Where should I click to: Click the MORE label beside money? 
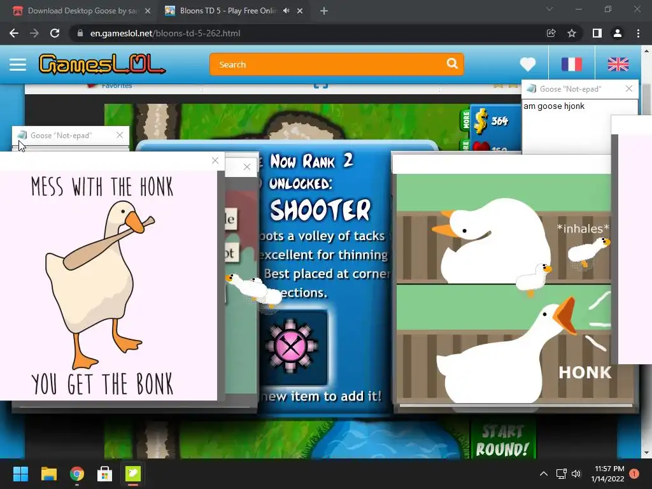coord(465,119)
